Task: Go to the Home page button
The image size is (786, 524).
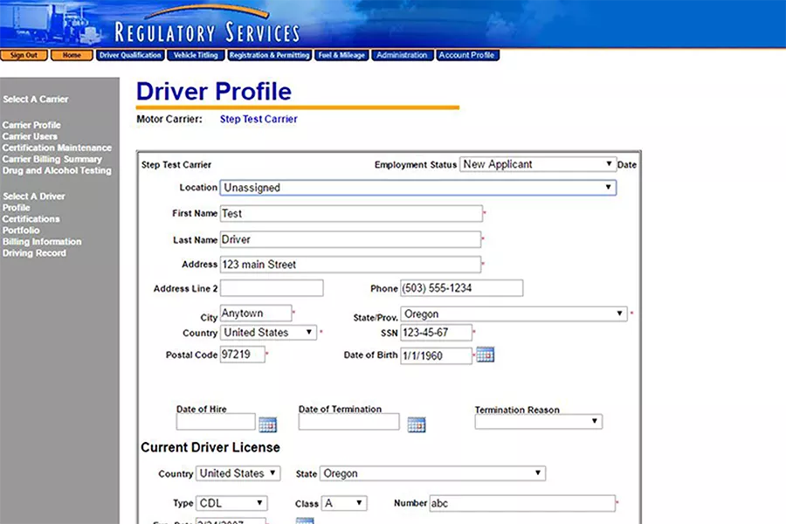Action: (72, 55)
